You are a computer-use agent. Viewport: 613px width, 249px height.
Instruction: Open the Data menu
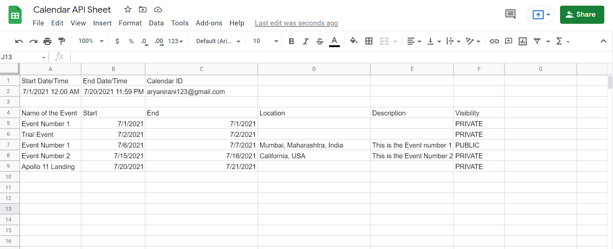click(x=156, y=23)
